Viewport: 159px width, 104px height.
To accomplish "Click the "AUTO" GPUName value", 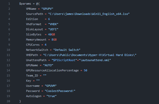I will point(49,65).
